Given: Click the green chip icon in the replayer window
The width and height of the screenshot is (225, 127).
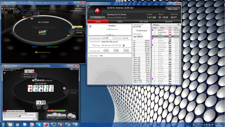Looking at the screenshot, I should coord(72,69).
